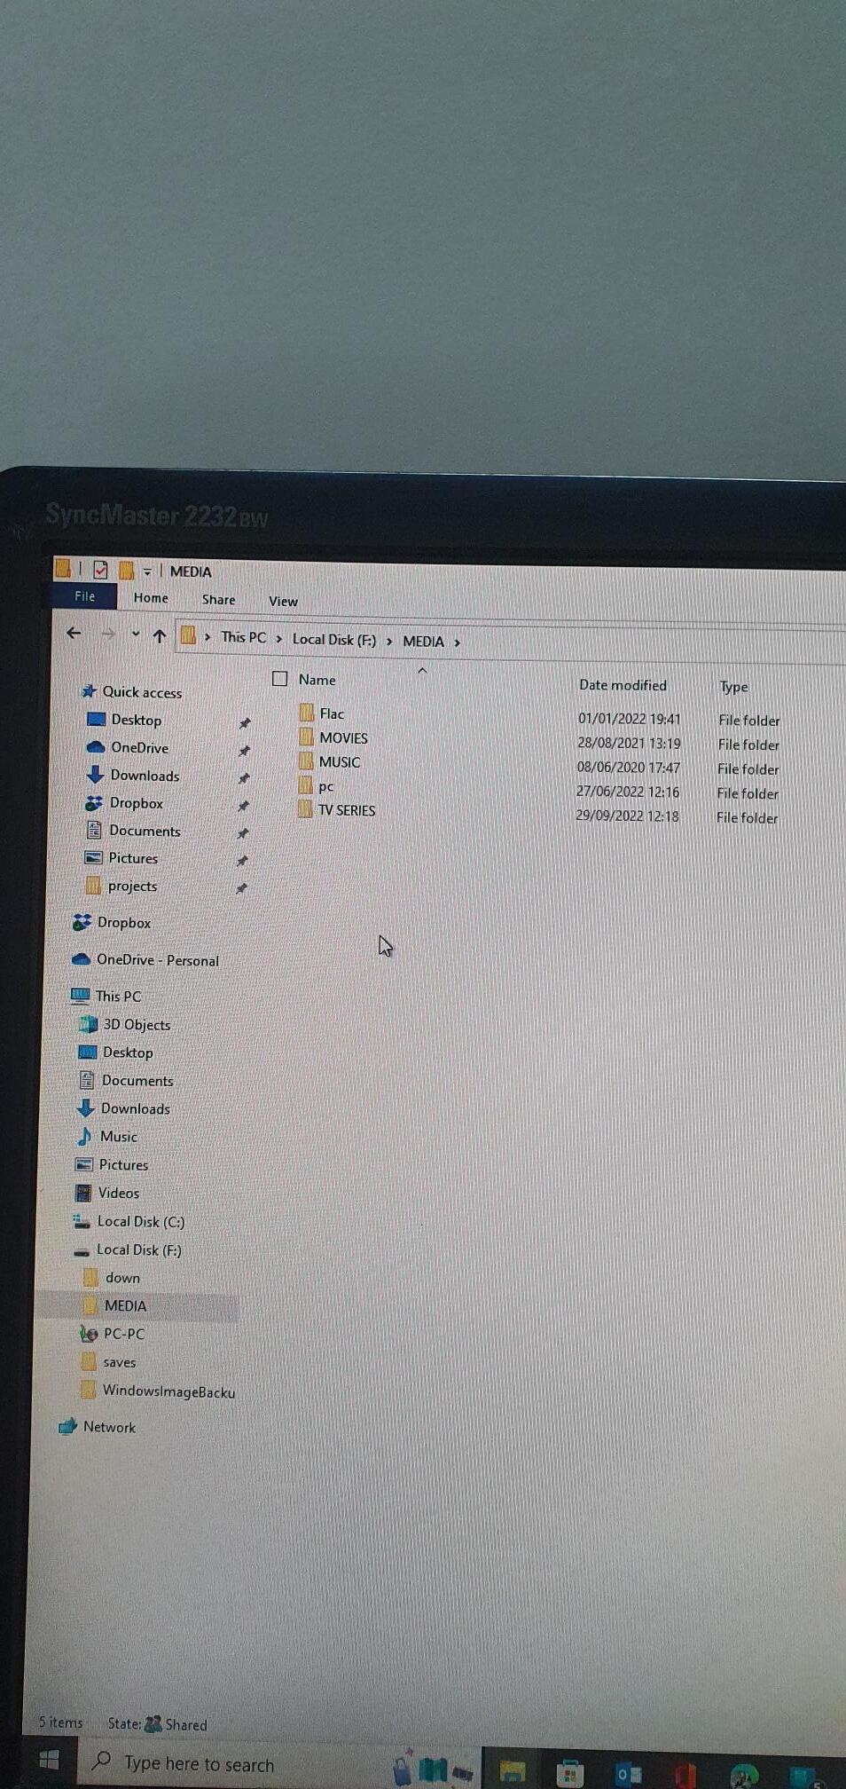Go up one folder level
The height and width of the screenshot is (1789, 846).
click(x=160, y=635)
